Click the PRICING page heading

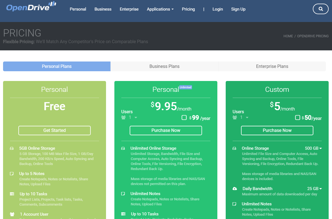click(22, 33)
